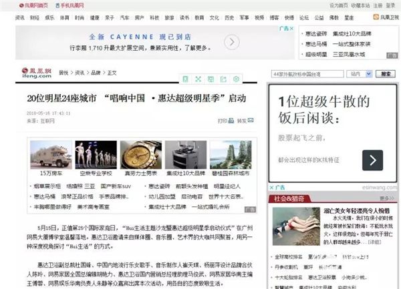Open the 视频 channel in the navigation

point(259,17)
